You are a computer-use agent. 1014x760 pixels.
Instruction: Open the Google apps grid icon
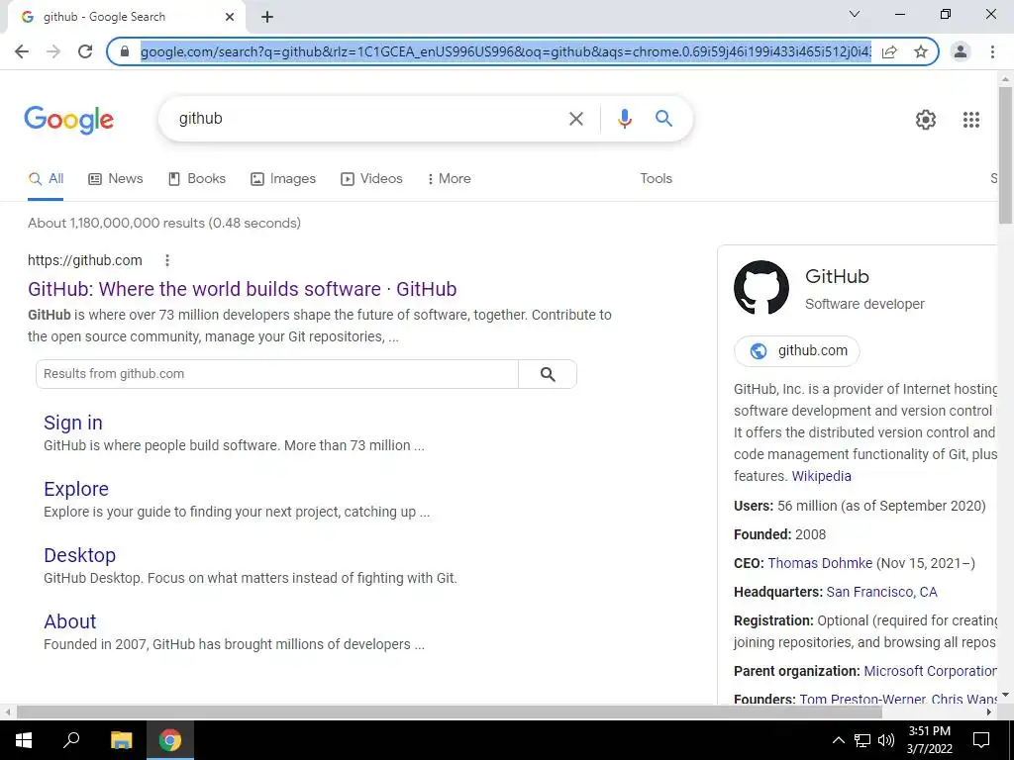[970, 120]
